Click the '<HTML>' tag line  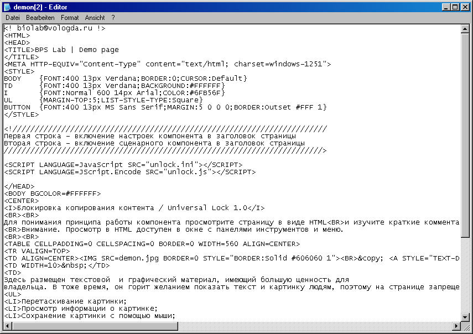(x=17, y=35)
